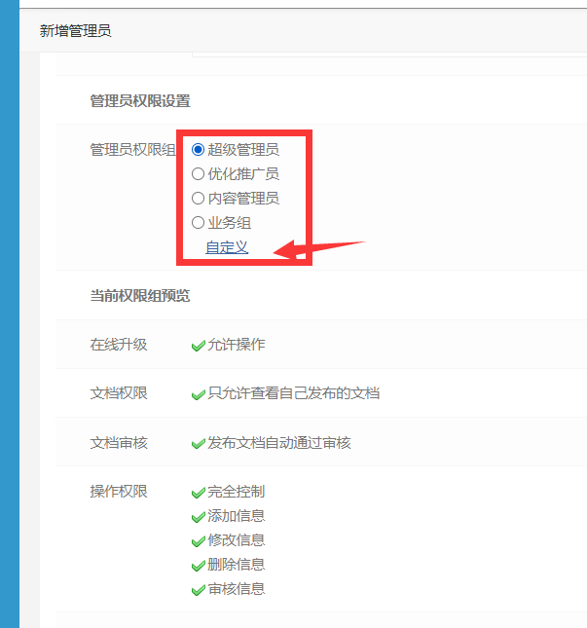Viewport: 587px width, 628px height.
Task: Click the 文档权限 row label
Action: 119,393
